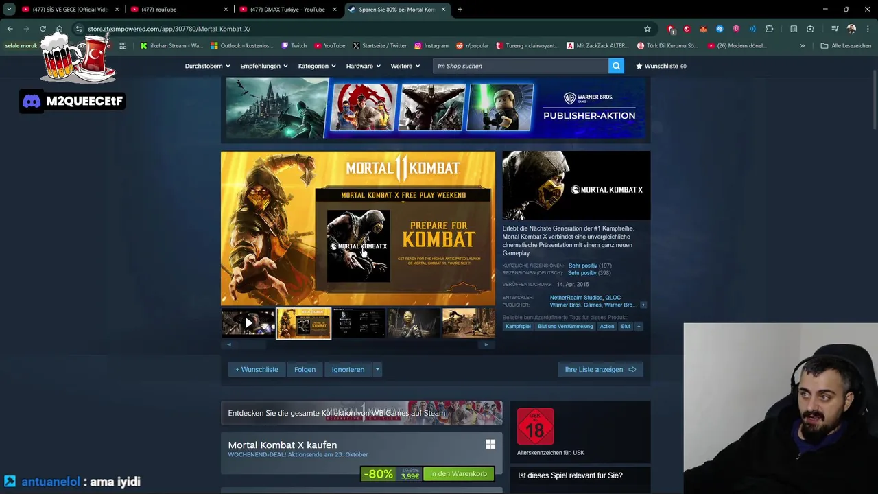The width and height of the screenshot is (878, 494).
Task: Click In den Warenkorb button
Action: click(x=458, y=473)
